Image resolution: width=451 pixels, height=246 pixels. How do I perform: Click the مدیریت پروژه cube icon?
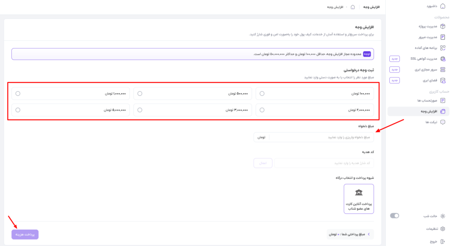(x=443, y=26)
